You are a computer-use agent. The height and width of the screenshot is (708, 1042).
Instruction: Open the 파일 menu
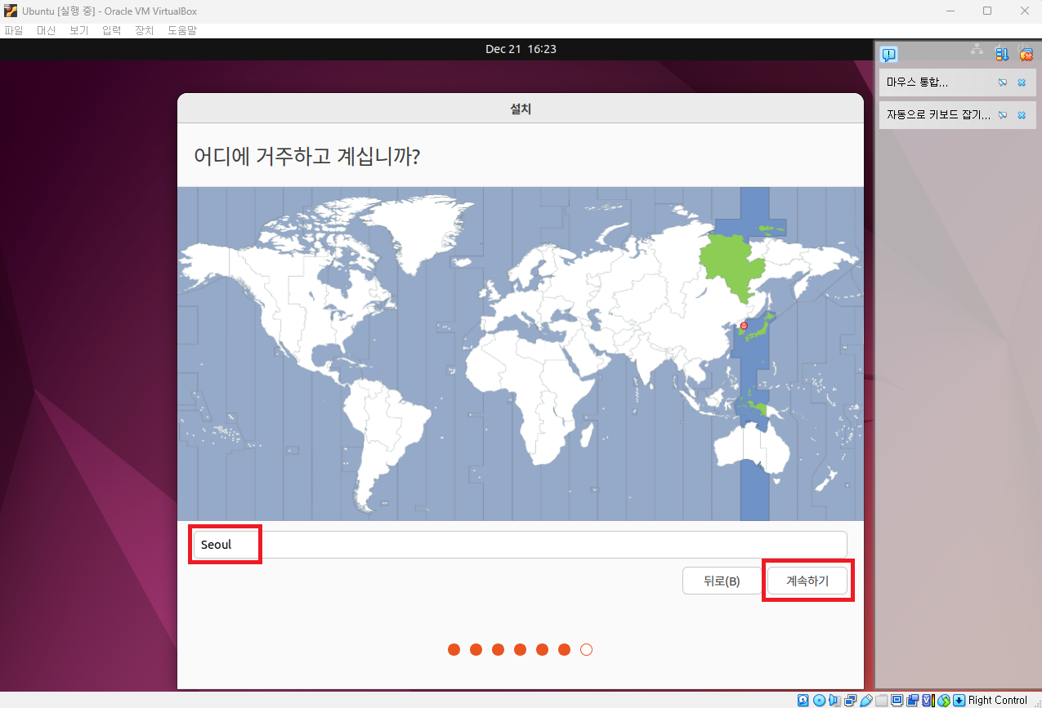[14, 30]
